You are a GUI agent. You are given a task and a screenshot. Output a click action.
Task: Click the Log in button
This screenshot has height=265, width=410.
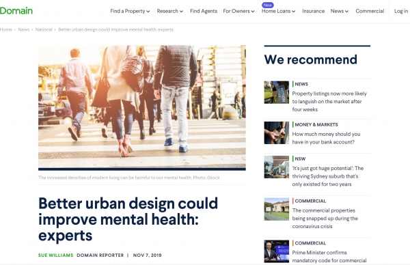401,11
